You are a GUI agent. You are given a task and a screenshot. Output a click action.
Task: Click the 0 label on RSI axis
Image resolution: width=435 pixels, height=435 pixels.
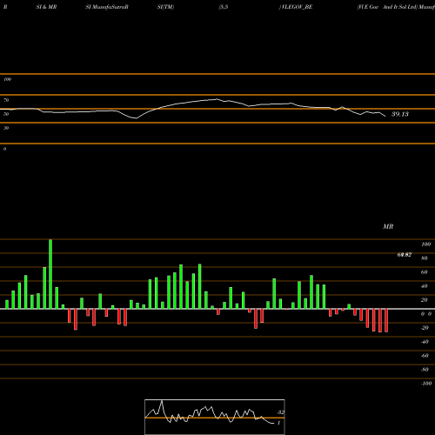(4, 149)
